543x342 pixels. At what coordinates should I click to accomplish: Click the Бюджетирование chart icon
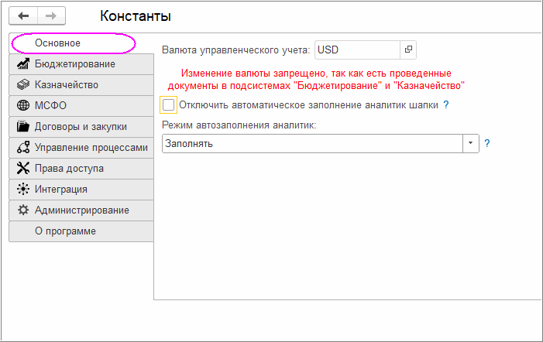[22, 64]
